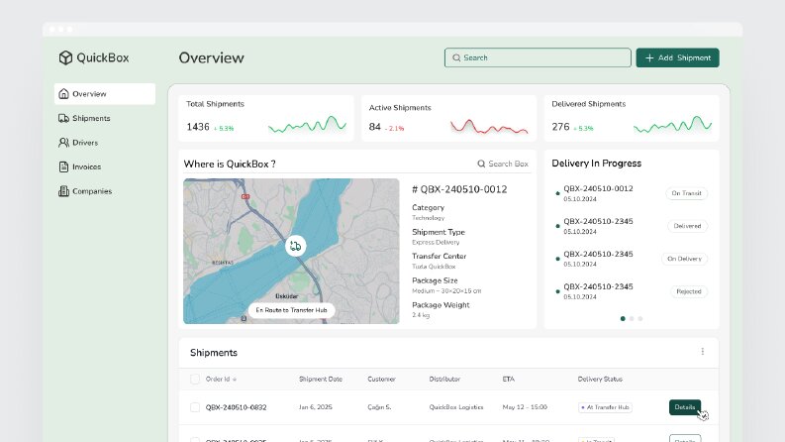Select first pagination dot in Delivery In Progress
This screenshot has height=442, width=785.
[623, 318]
